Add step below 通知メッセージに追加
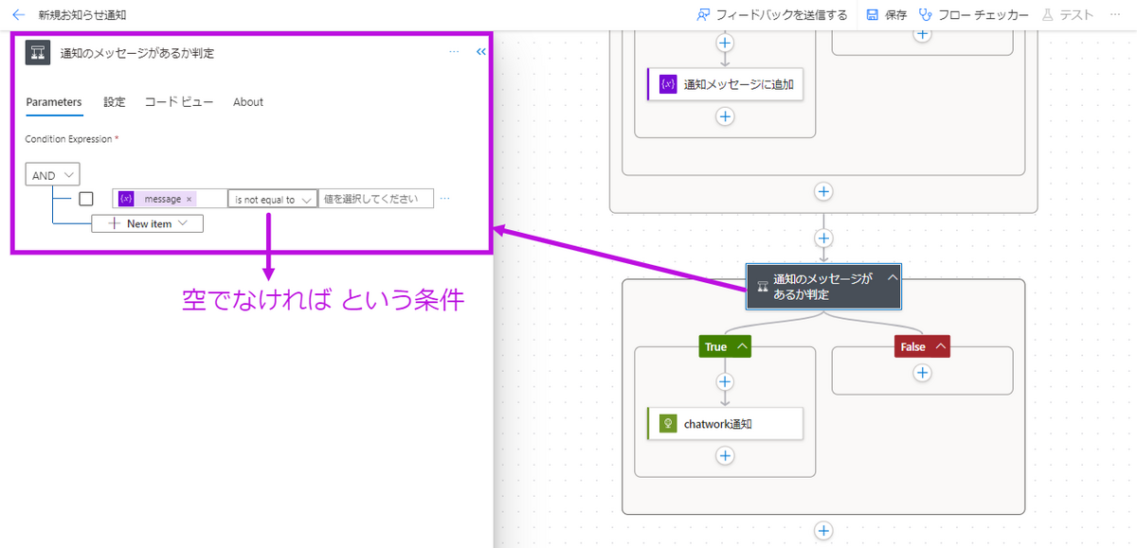The width and height of the screenshot is (1137, 548). pyautogui.click(x=725, y=116)
